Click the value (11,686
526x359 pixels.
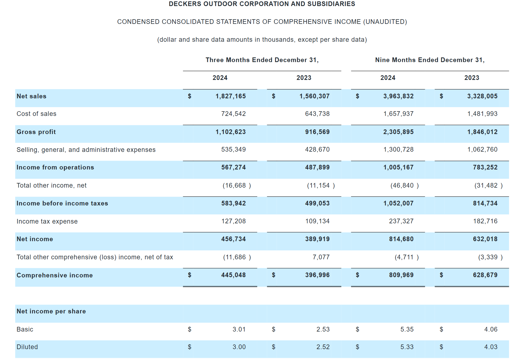(x=234, y=257)
